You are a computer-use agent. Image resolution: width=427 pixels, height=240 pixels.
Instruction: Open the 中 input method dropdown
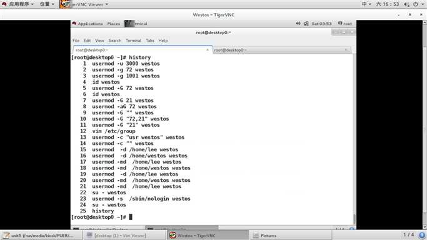[x=366, y=4]
